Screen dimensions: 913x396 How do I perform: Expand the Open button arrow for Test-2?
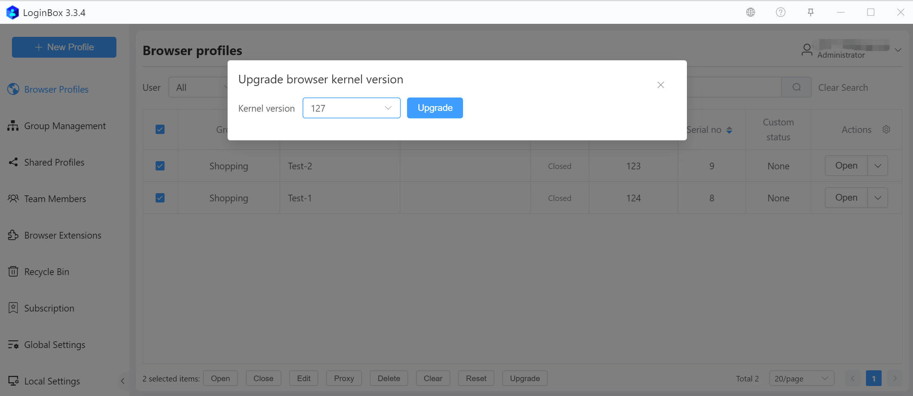click(878, 166)
